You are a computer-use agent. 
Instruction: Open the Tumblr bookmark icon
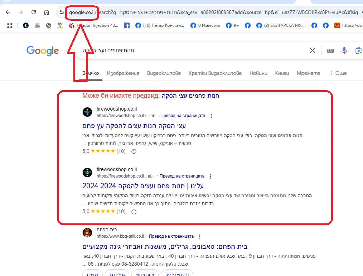26,25
